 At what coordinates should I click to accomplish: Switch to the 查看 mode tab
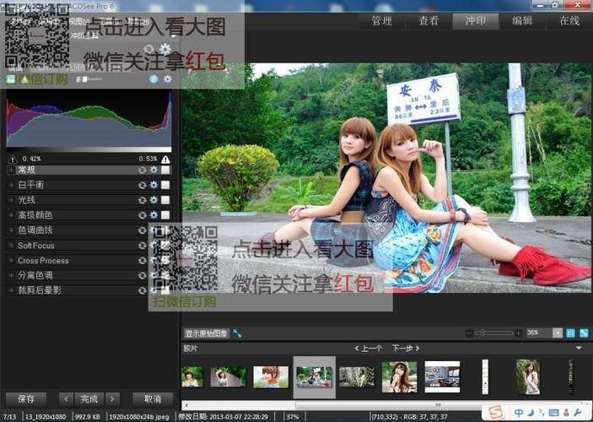429,21
